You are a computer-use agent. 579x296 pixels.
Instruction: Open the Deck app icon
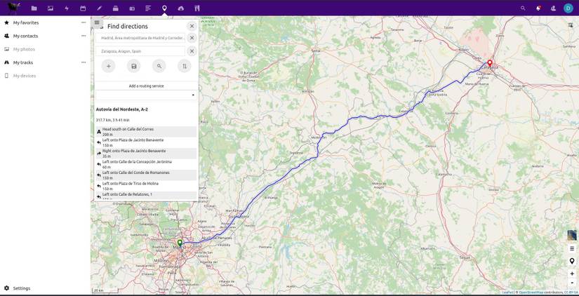point(116,8)
